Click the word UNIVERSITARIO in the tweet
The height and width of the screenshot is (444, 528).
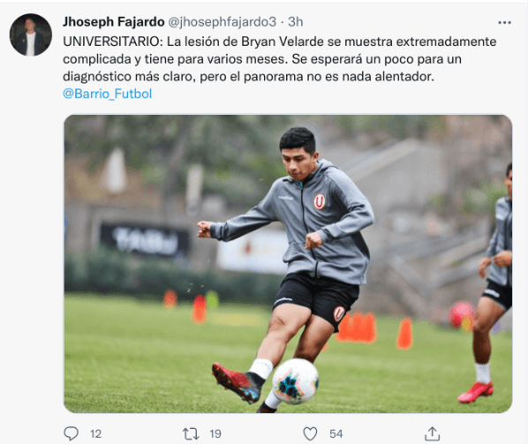[112, 41]
